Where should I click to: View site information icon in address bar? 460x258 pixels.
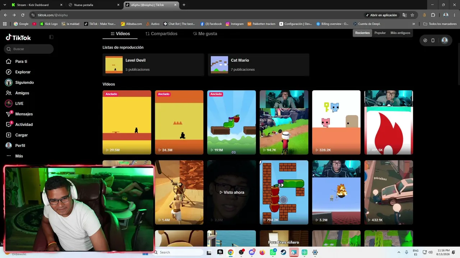coord(33,15)
